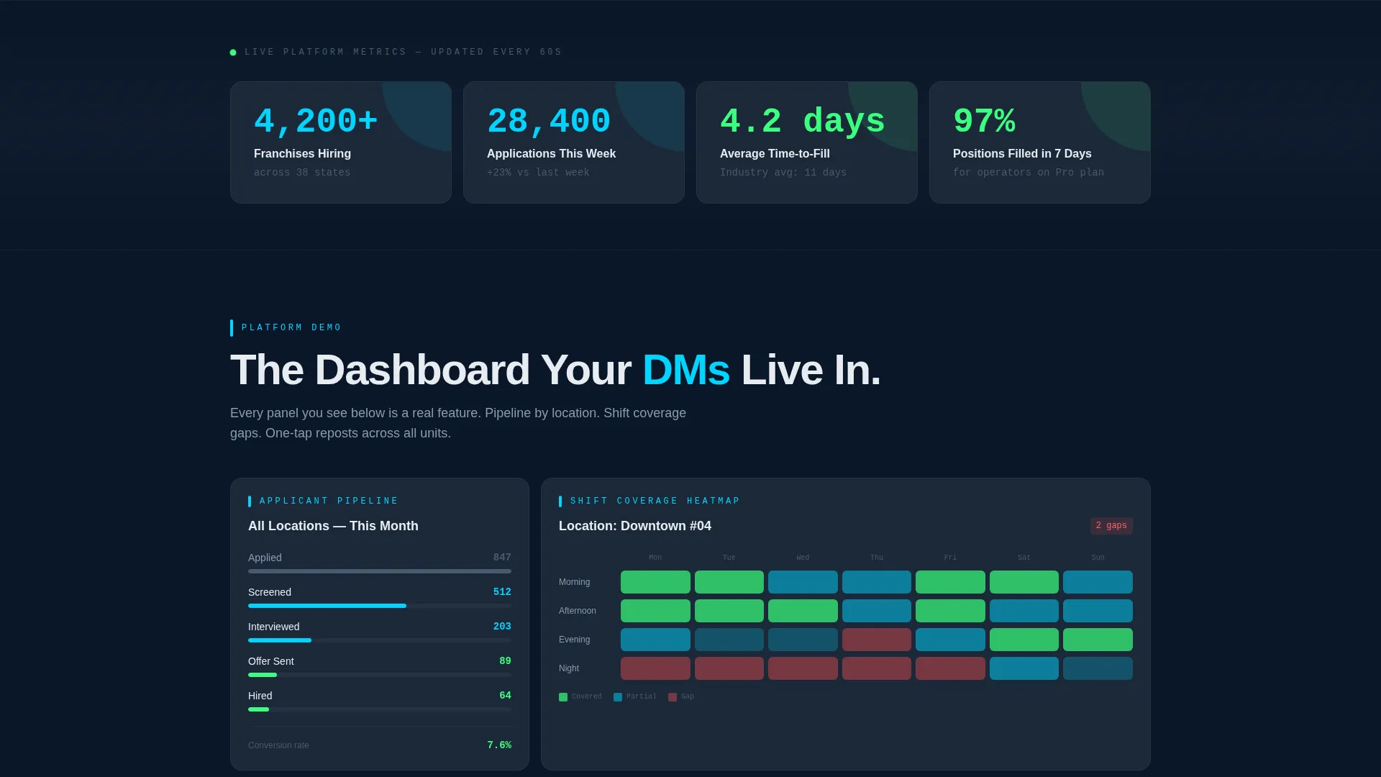Screen dimensions: 1381x777
Task: Click the Hired pipeline progress bar
Action: pos(380,709)
